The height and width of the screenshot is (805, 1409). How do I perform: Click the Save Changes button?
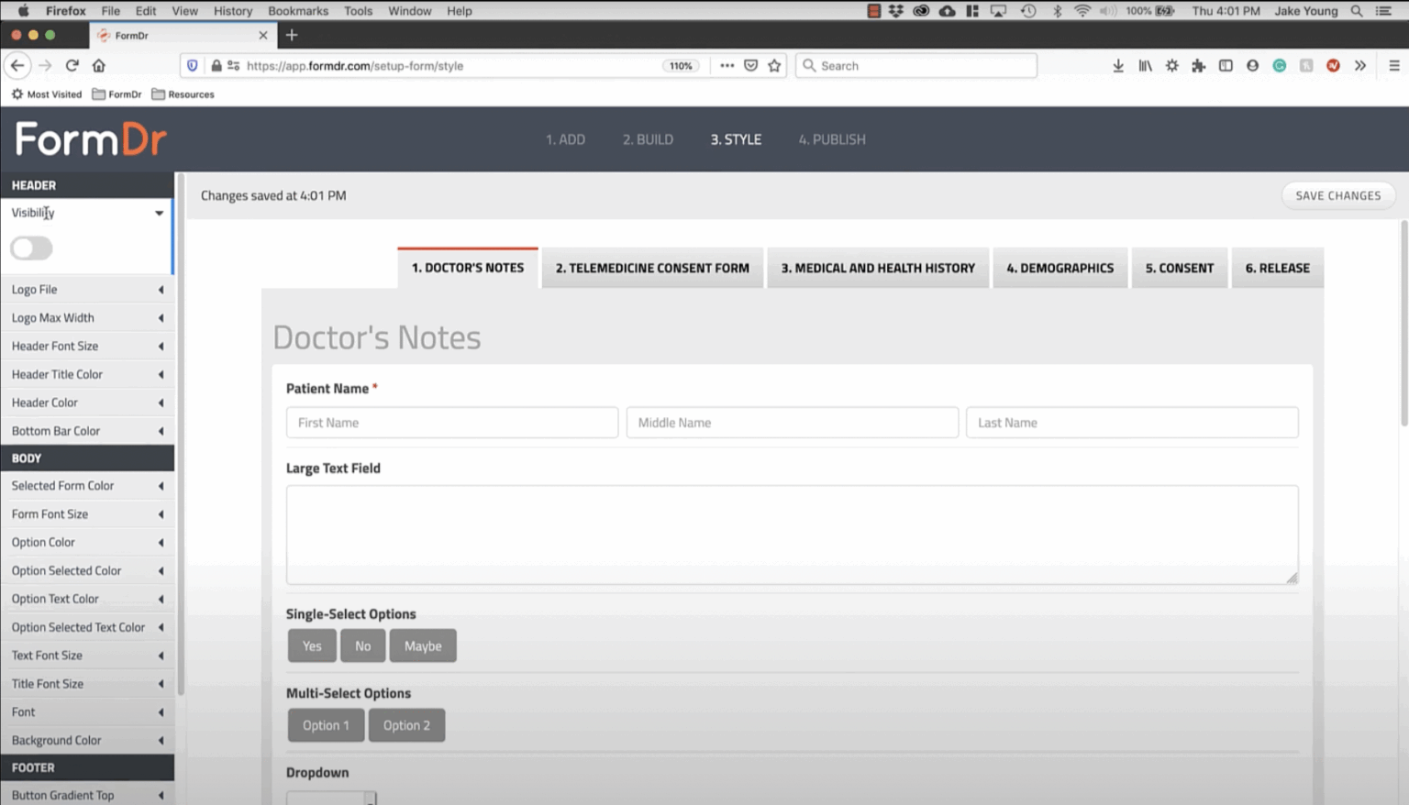[x=1337, y=195]
